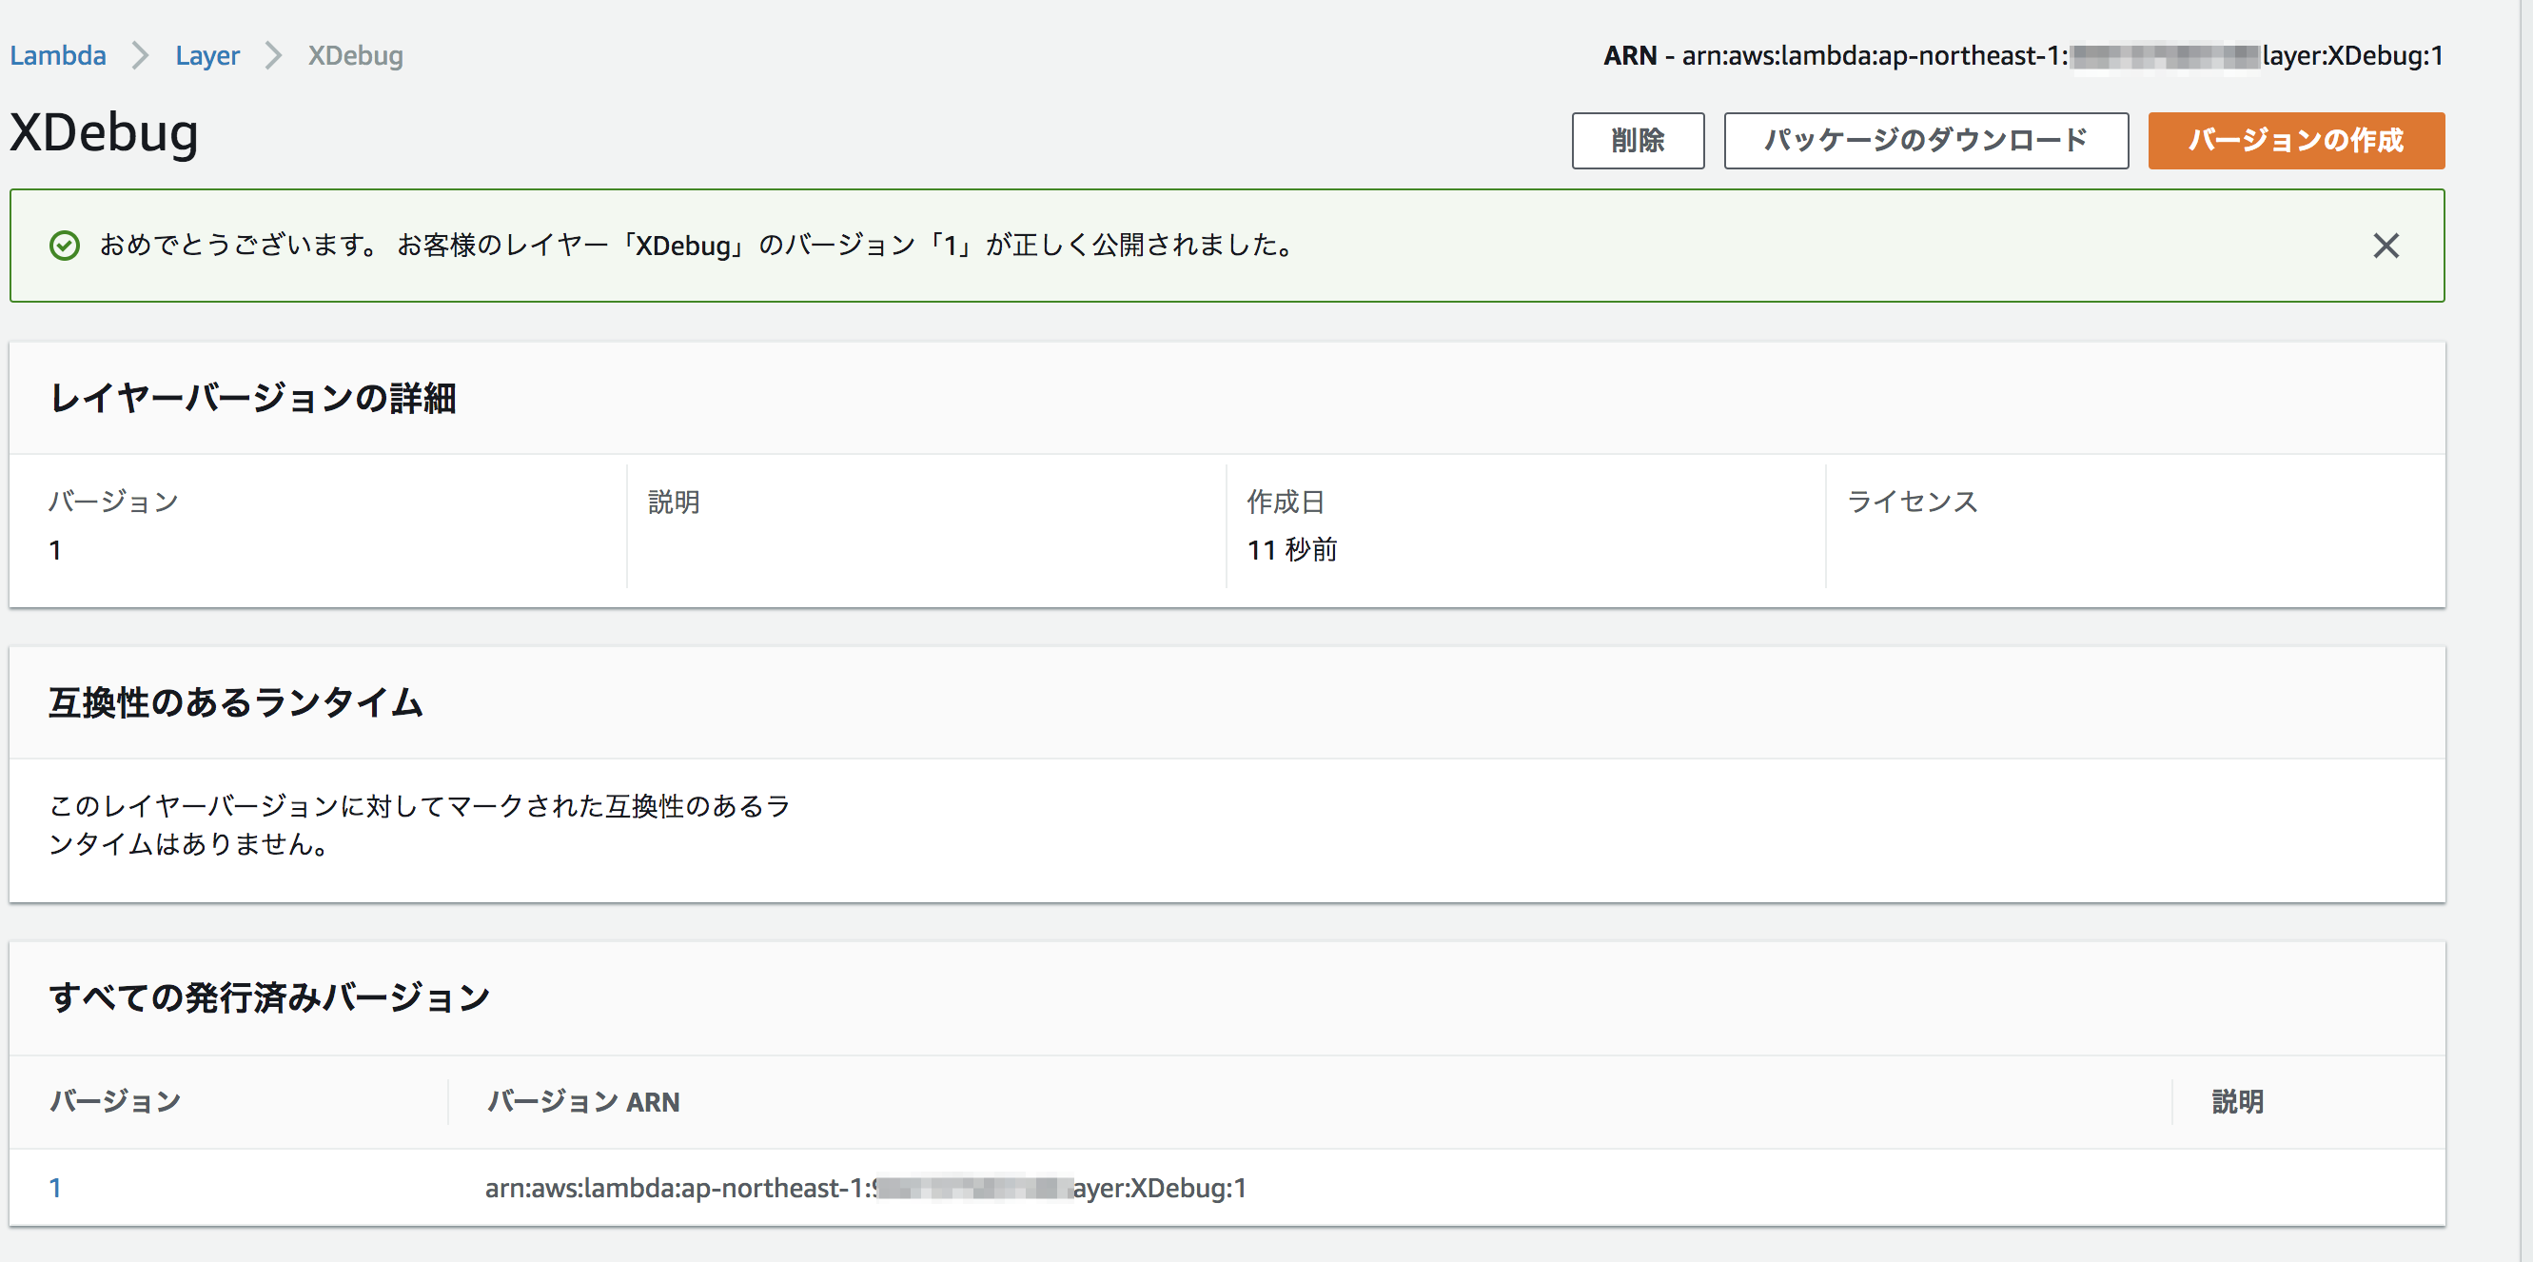Screen dimensions: 2533x1262
Task: Select the XDebug breadcrumb item
Action: click(x=355, y=56)
